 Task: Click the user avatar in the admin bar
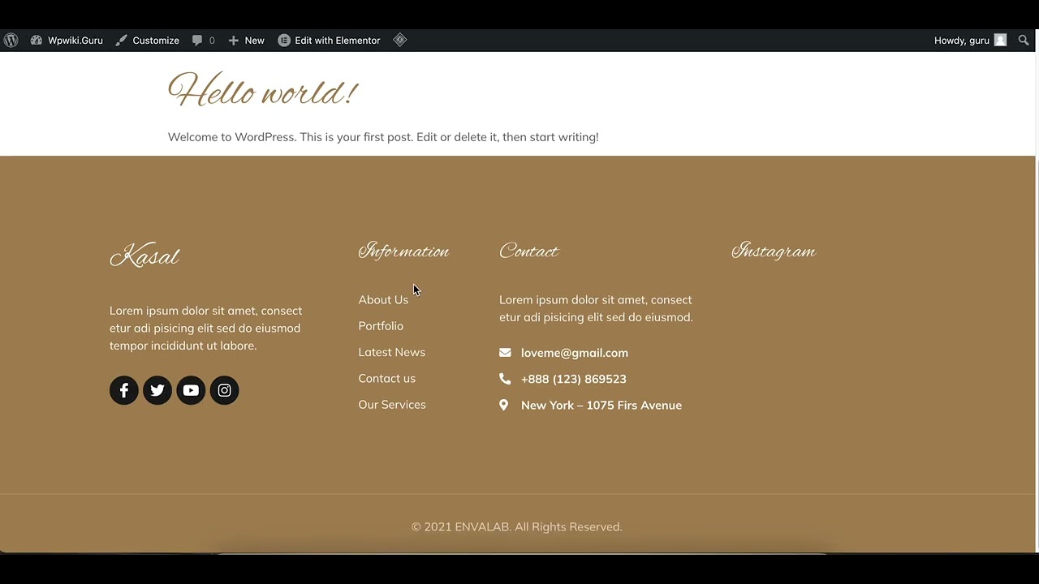coord(1000,40)
